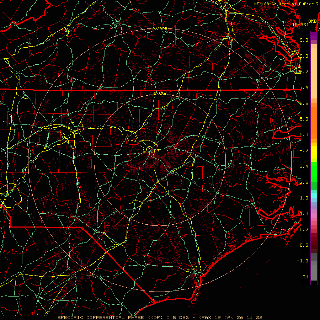Click the 4.2 value on color scale
Viewport: 320px width, 320px height.
pos(304,151)
